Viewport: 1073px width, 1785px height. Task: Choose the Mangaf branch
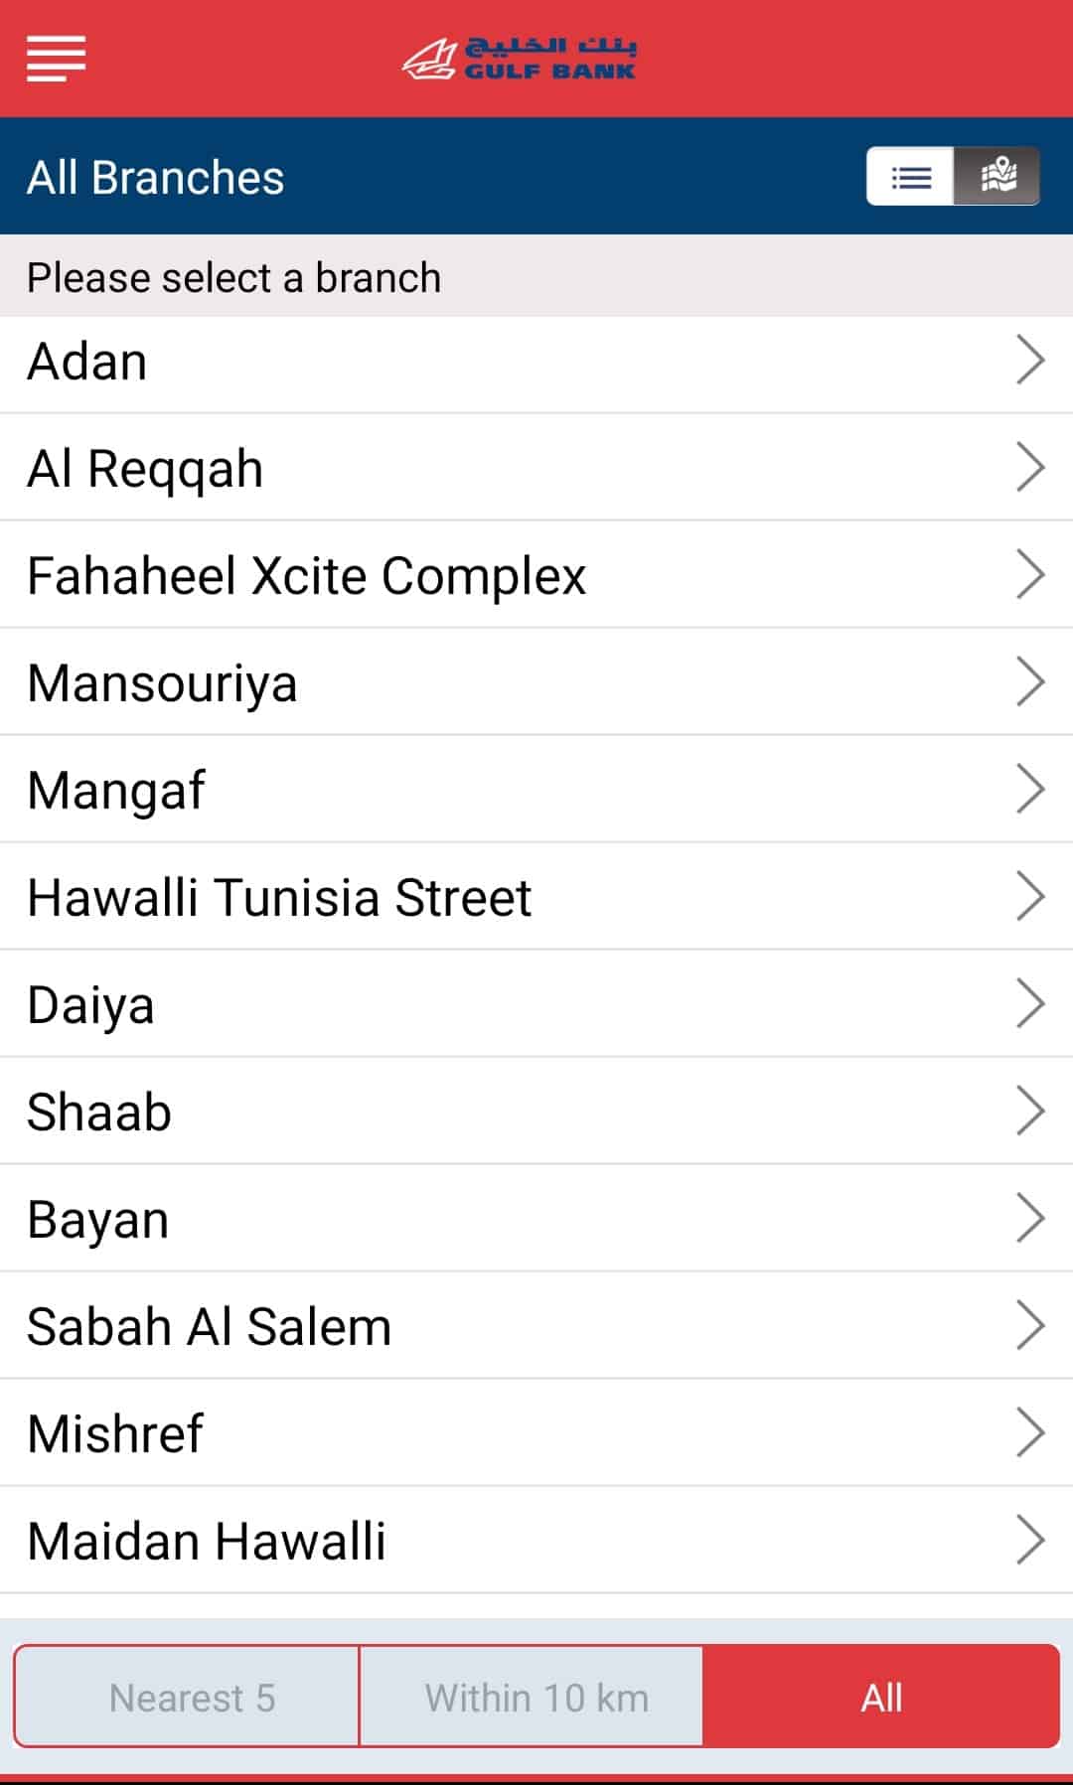(x=117, y=790)
